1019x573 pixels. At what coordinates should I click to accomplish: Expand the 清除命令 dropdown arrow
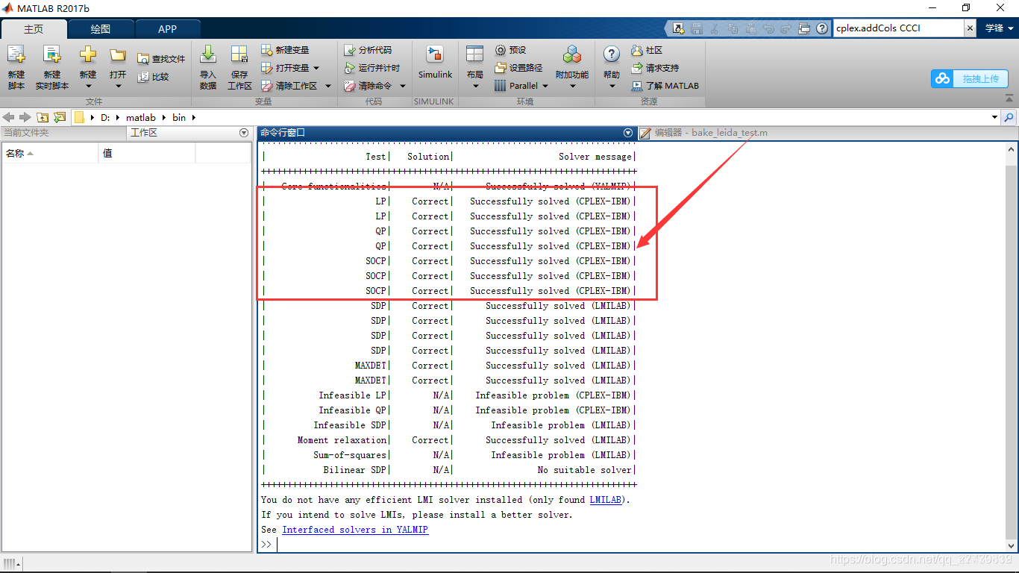click(x=403, y=86)
